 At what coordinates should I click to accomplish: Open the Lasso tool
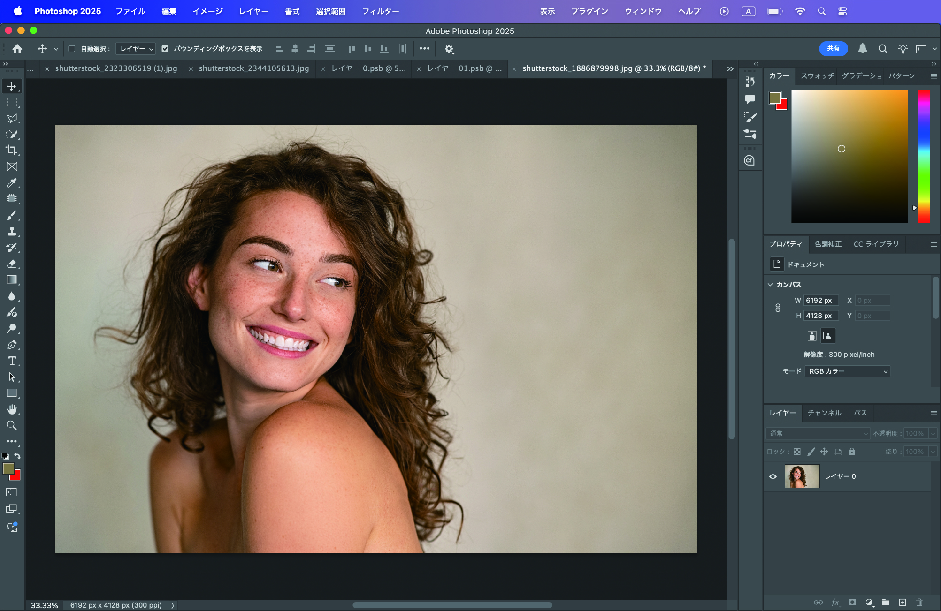click(x=12, y=118)
